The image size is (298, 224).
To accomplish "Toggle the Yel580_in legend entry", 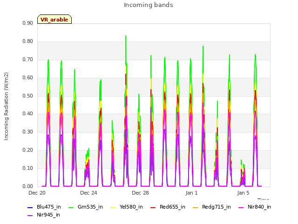I will [x=127, y=207].
